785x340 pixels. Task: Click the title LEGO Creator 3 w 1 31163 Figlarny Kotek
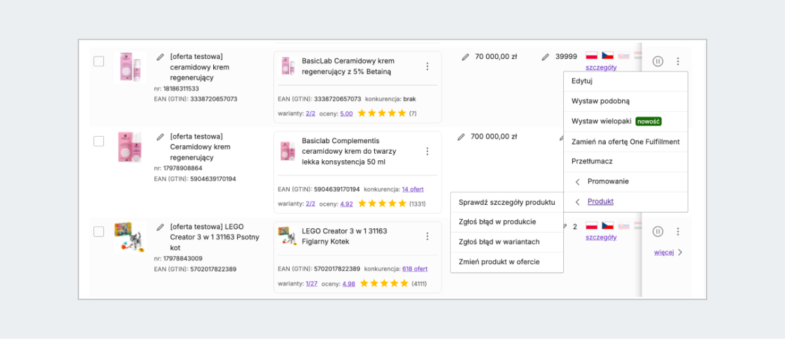tap(345, 236)
